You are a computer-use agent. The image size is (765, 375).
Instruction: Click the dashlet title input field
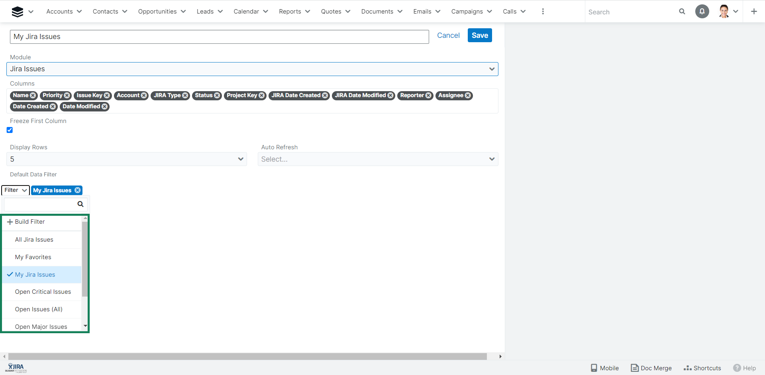(x=220, y=37)
